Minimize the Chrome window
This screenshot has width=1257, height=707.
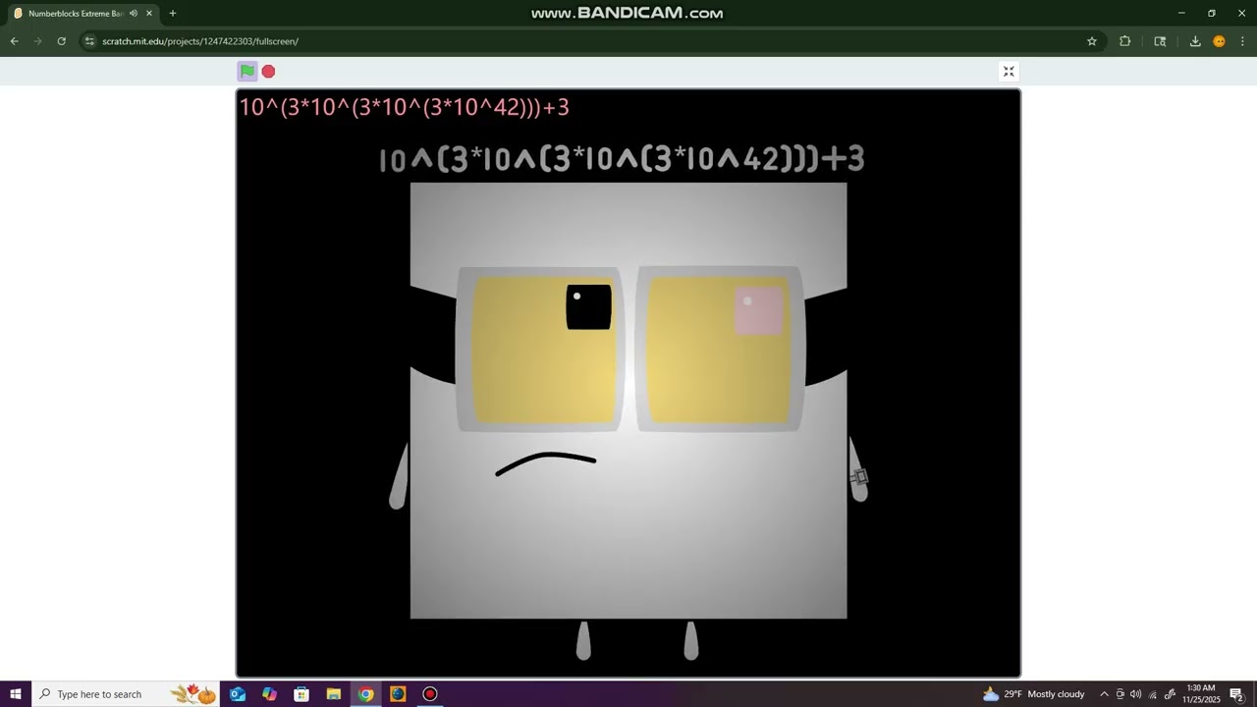(x=1181, y=14)
